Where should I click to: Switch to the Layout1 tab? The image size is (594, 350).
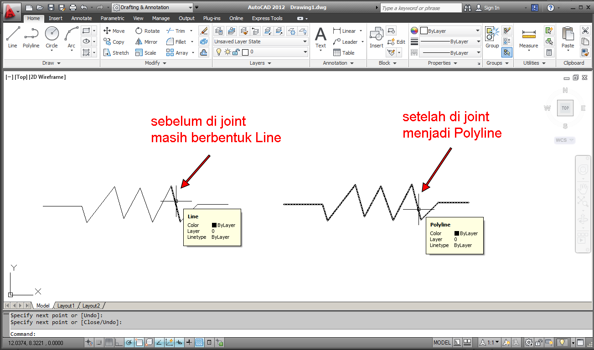[66, 305]
